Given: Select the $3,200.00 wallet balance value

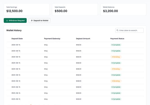Looking at the screenshot, I should [111, 11].
